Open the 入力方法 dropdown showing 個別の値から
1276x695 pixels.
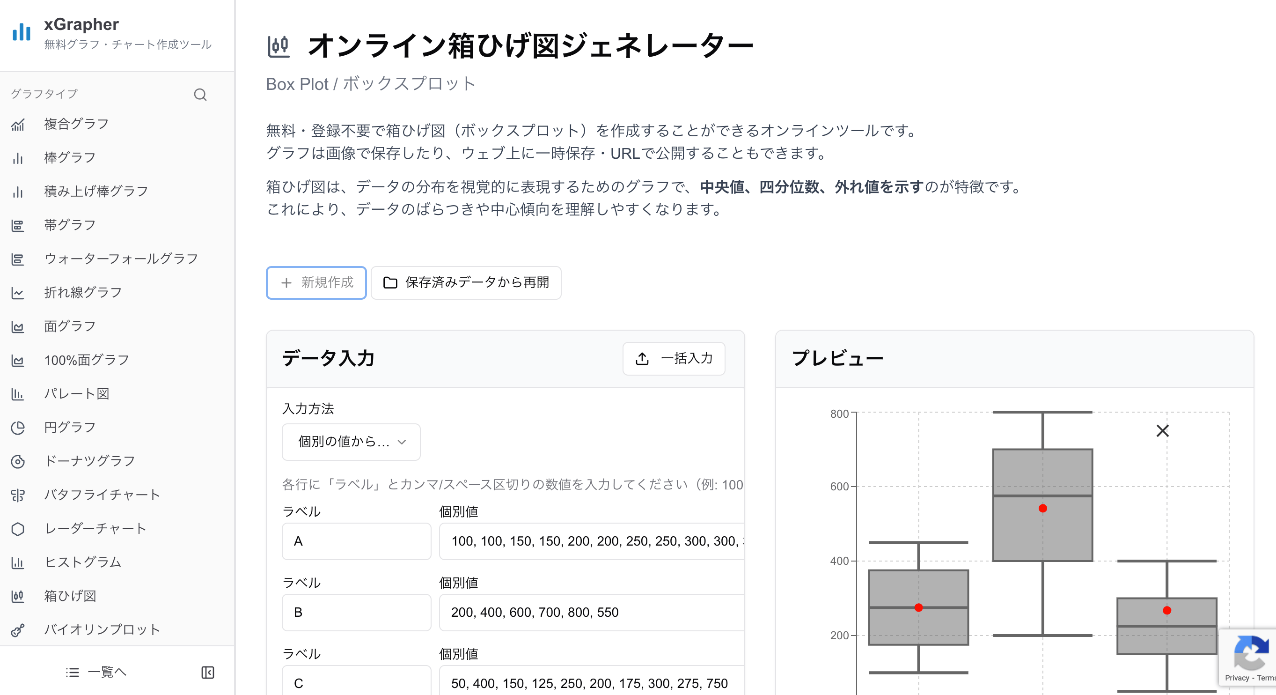pos(351,442)
